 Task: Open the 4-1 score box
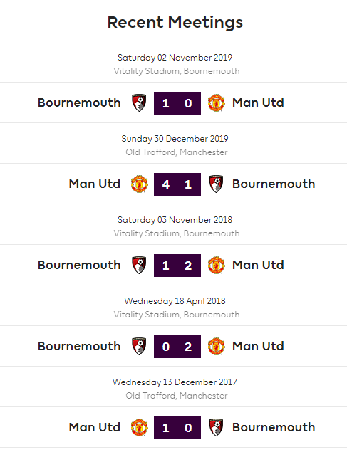177,184
